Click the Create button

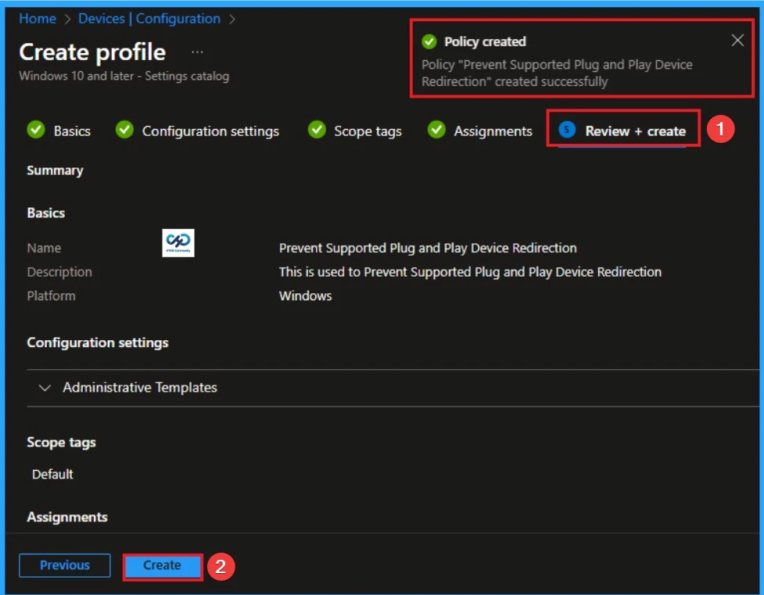(162, 565)
